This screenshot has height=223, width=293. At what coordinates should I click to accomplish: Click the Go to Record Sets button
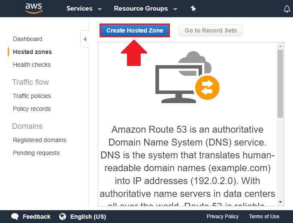(211, 30)
